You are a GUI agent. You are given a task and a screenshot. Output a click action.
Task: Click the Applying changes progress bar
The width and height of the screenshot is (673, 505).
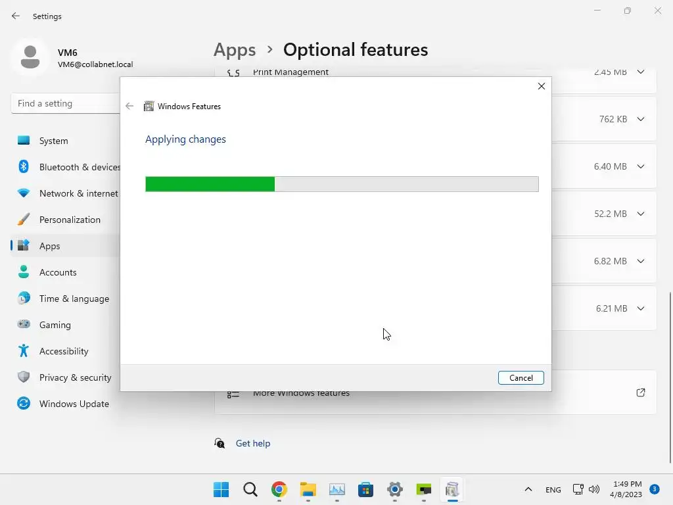coord(342,184)
